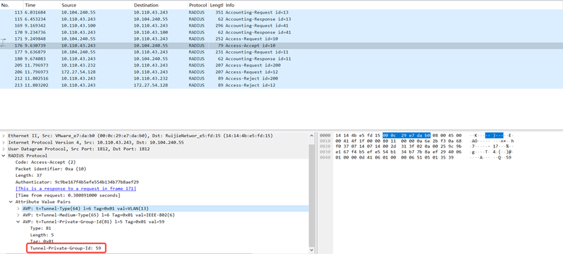563x254 pixels.
Task: Sort by the Protocol column header
Action: pos(198,5)
